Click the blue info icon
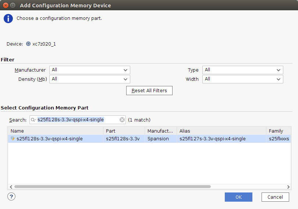Viewport: 298px width, 209px height. (x=8, y=18)
